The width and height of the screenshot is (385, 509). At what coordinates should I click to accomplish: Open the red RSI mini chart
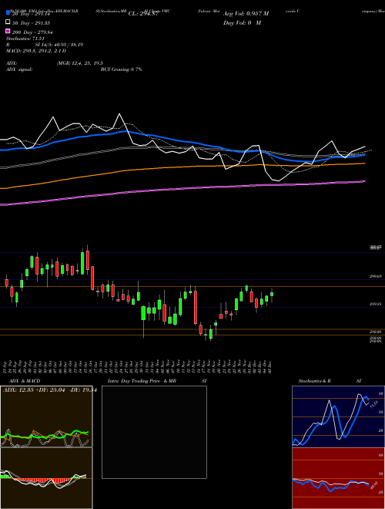[338, 478]
